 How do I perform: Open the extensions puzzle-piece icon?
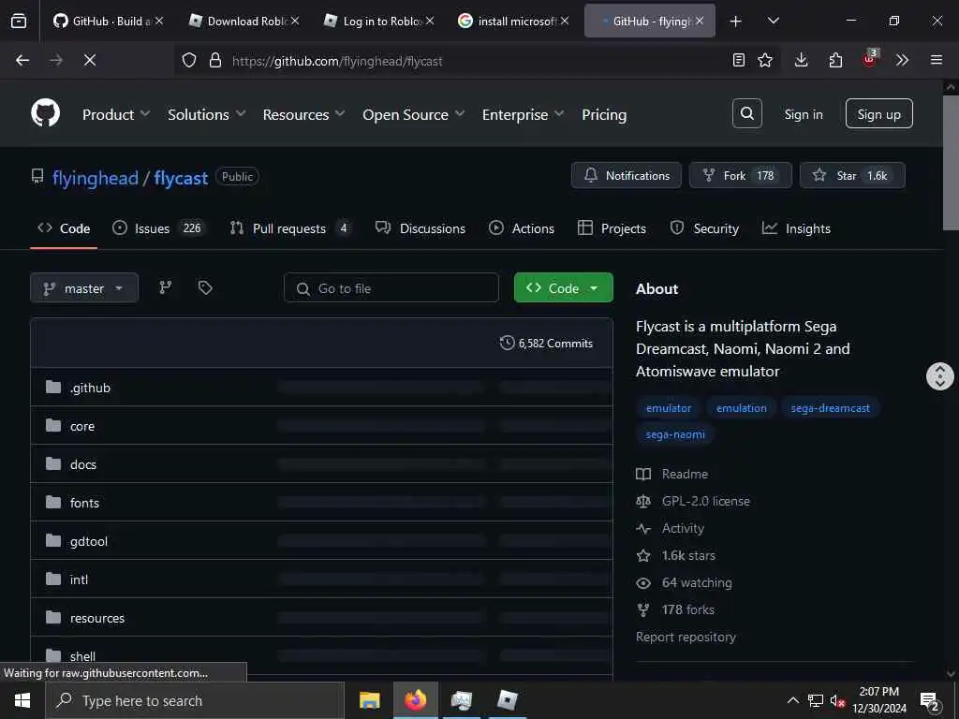point(835,60)
